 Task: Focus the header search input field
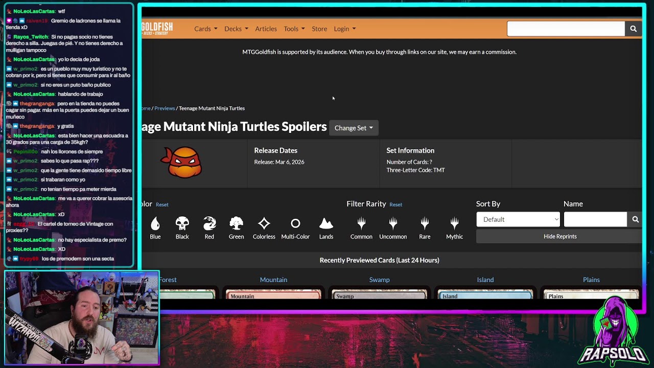click(x=566, y=29)
